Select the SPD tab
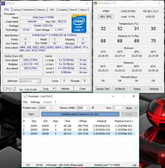The width and height of the screenshot is (165, 168). [x=52, y=10]
